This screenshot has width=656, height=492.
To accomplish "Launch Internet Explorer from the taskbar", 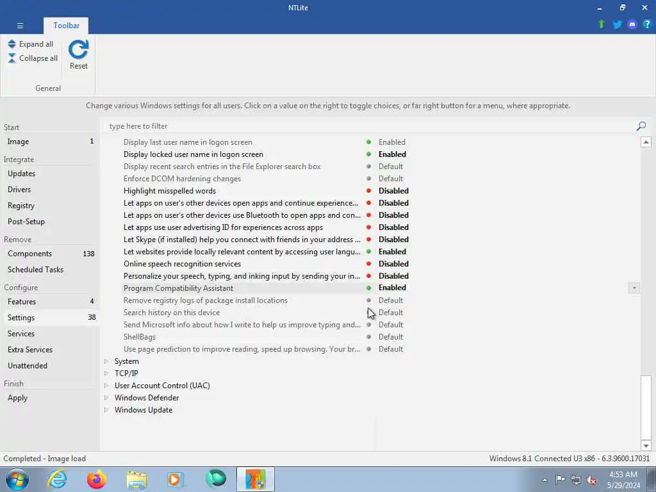I will pos(57,479).
